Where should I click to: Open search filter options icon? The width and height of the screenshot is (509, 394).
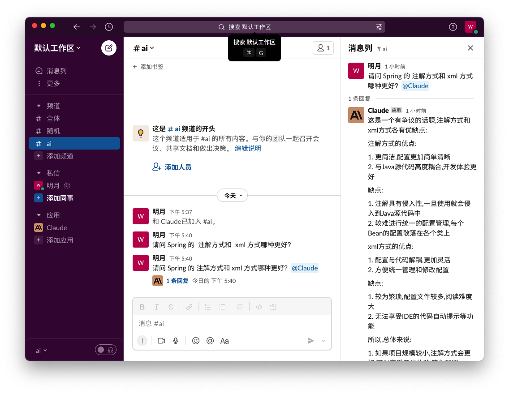(x=379, y=27)
